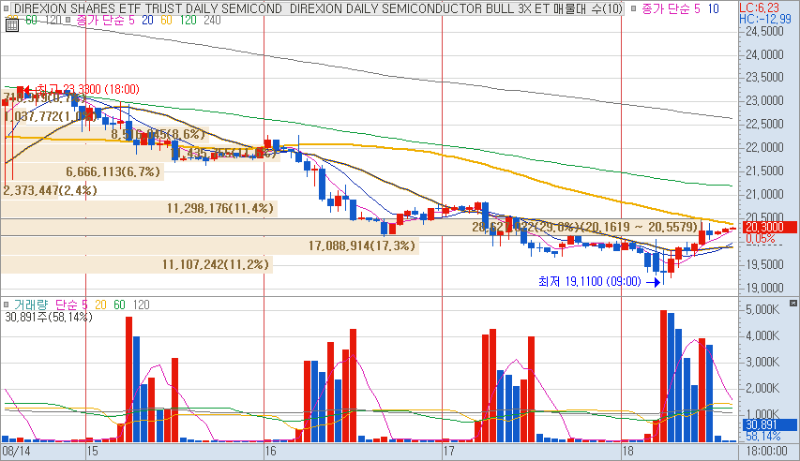Click the 11,298,176(11.4%) volume profile bar
The height and width of the screenshot is (461, 800).
click(x=139, y=208)
